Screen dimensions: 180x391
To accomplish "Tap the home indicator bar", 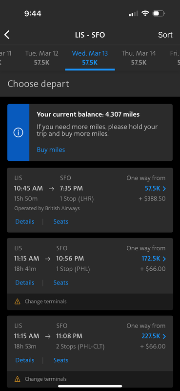I will [x=90, y=386].
